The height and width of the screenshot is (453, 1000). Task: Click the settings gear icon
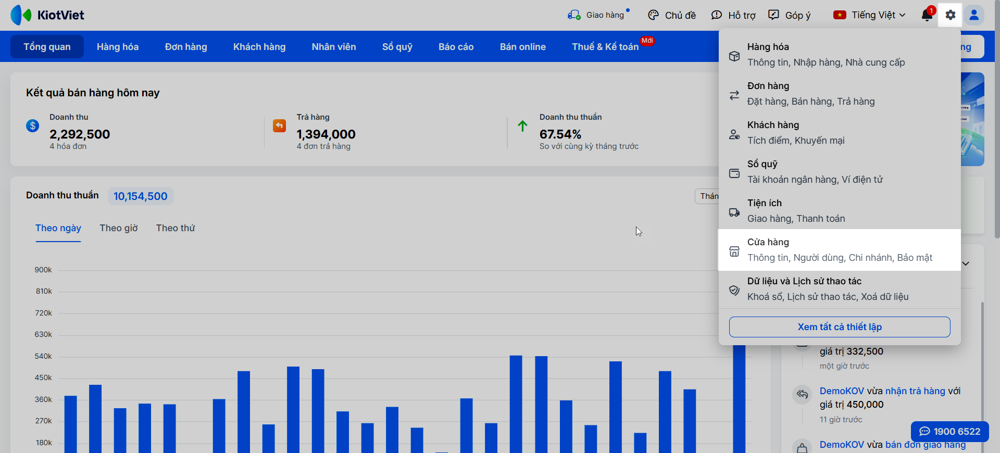coord(951,15)
